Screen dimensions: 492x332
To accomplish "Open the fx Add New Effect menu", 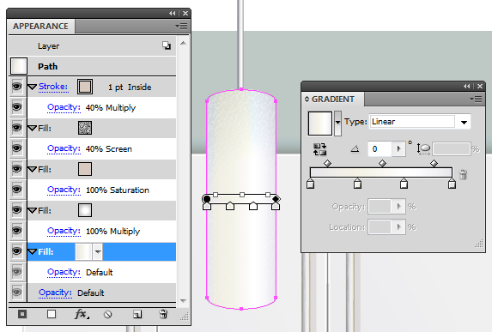I will pos(82,314).
